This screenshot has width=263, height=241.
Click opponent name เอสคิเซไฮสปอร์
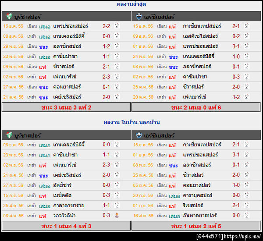point(200,36)
